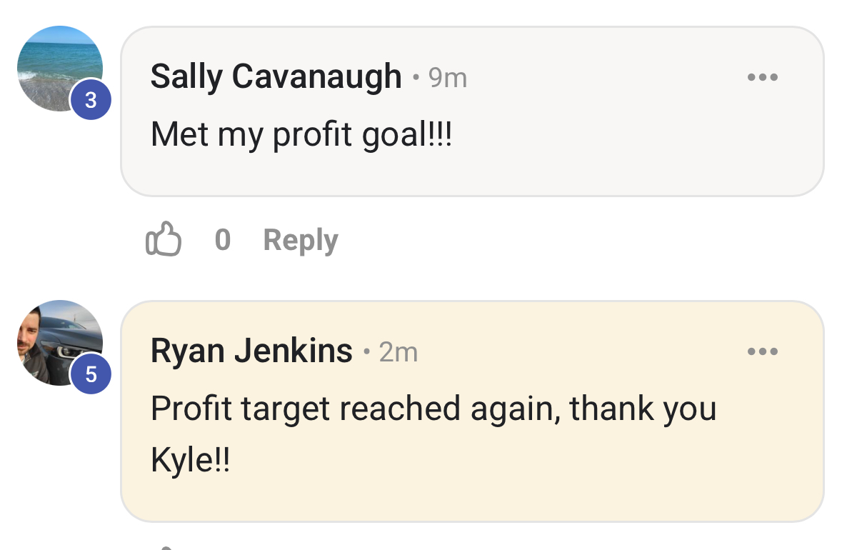The height and width of the screenshot is (550, 842).
Task: Select the "Met my profit goal!!!" comment text
Action: [x=301, y=134]
